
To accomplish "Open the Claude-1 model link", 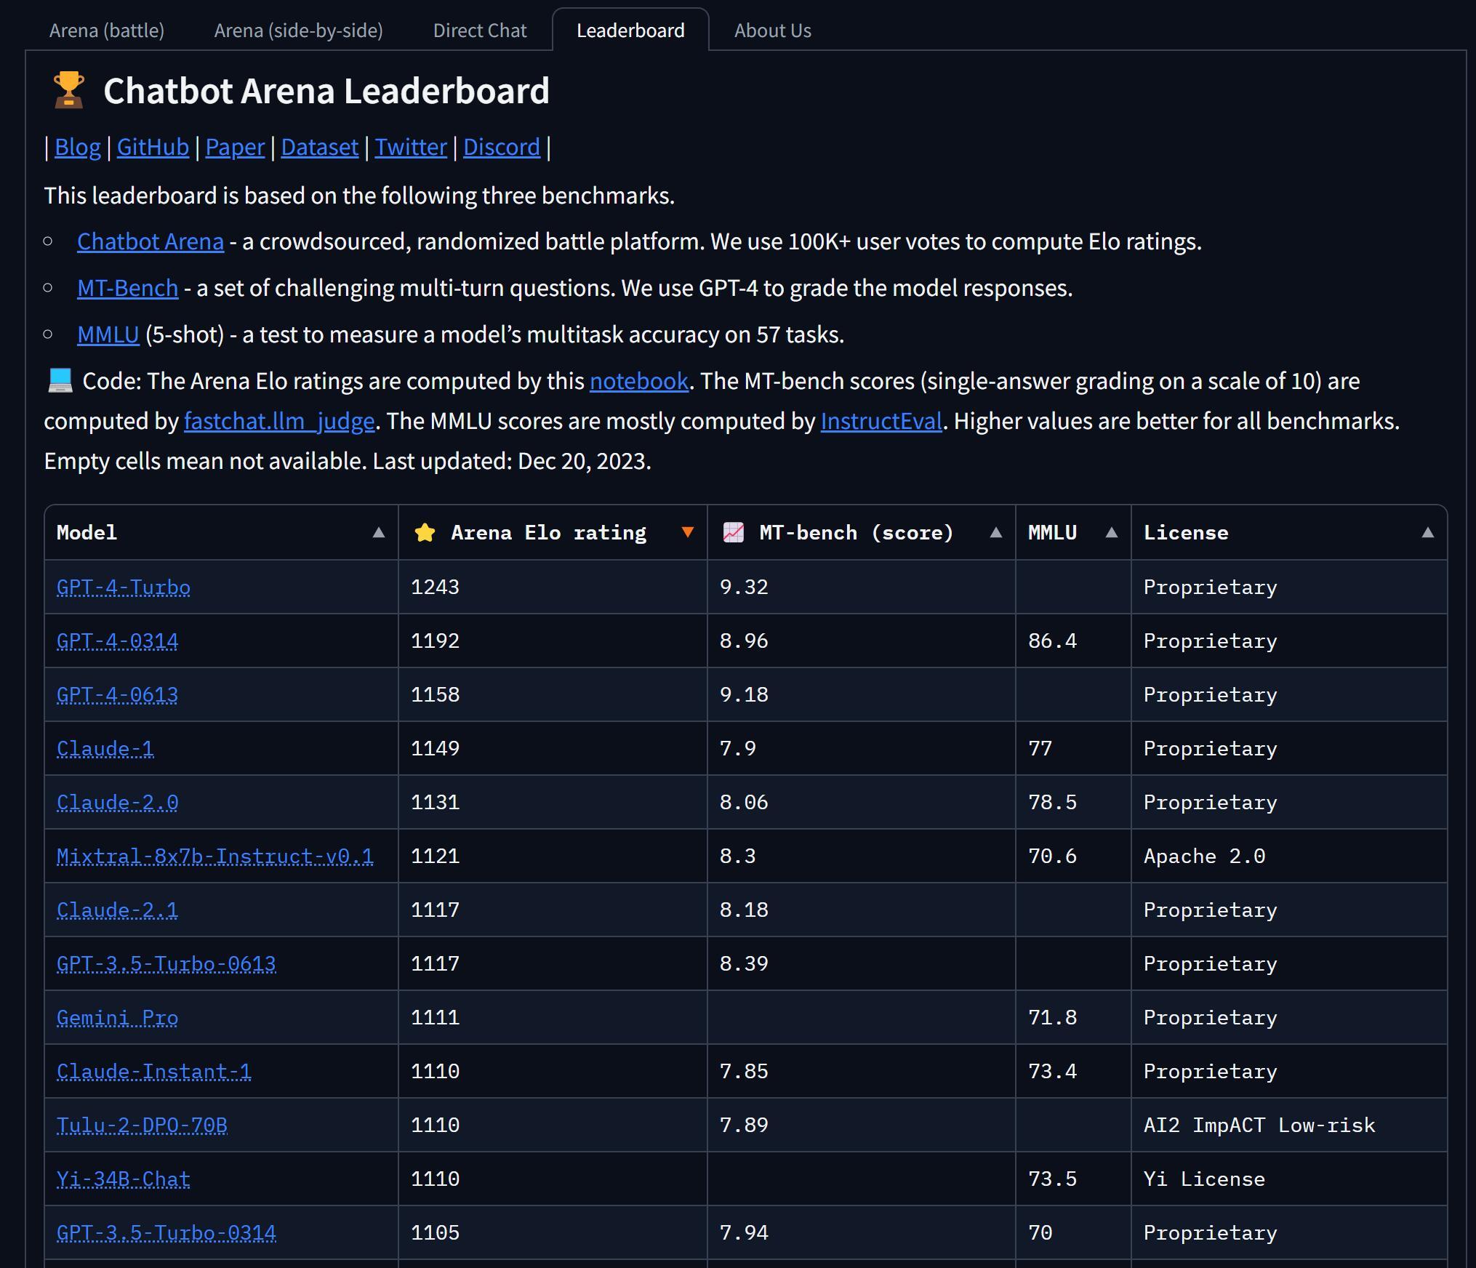I will click(x=105, y=749).
